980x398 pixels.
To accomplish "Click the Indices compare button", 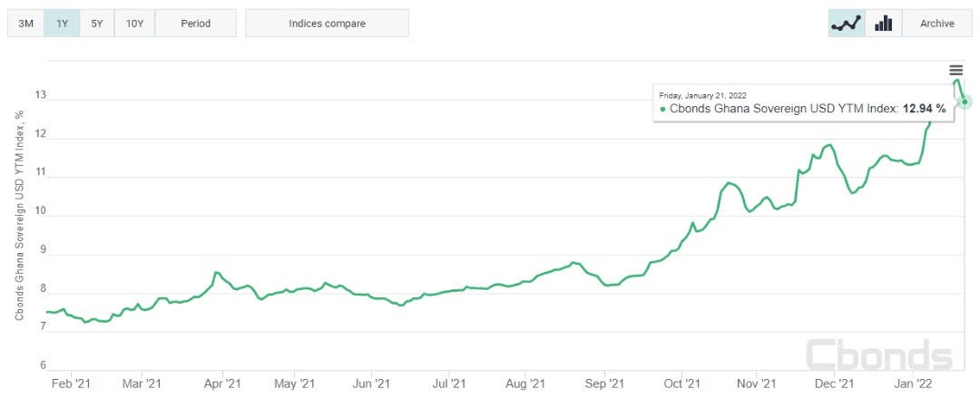I will 327,23.
